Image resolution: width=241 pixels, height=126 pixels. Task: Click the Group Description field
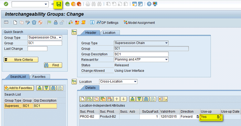click(141, 54)
